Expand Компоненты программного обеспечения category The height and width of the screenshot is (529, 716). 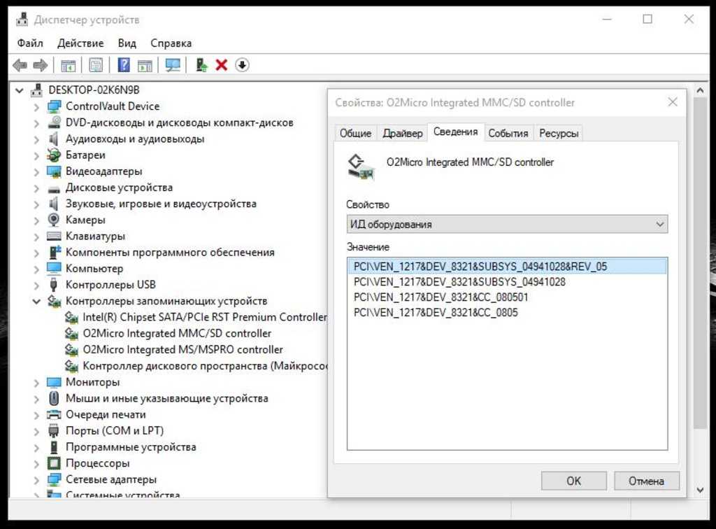click(36, 253)
